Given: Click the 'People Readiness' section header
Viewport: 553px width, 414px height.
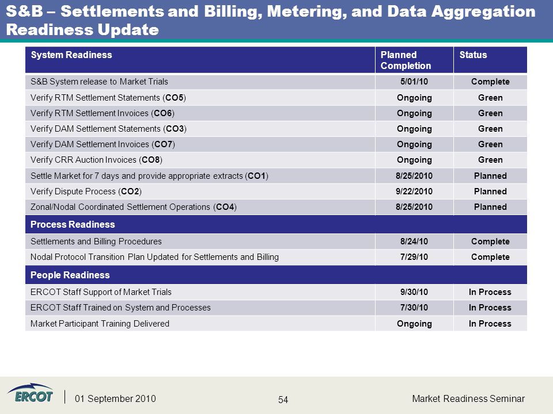Looking at the screenshot, I should pos(276,275).
